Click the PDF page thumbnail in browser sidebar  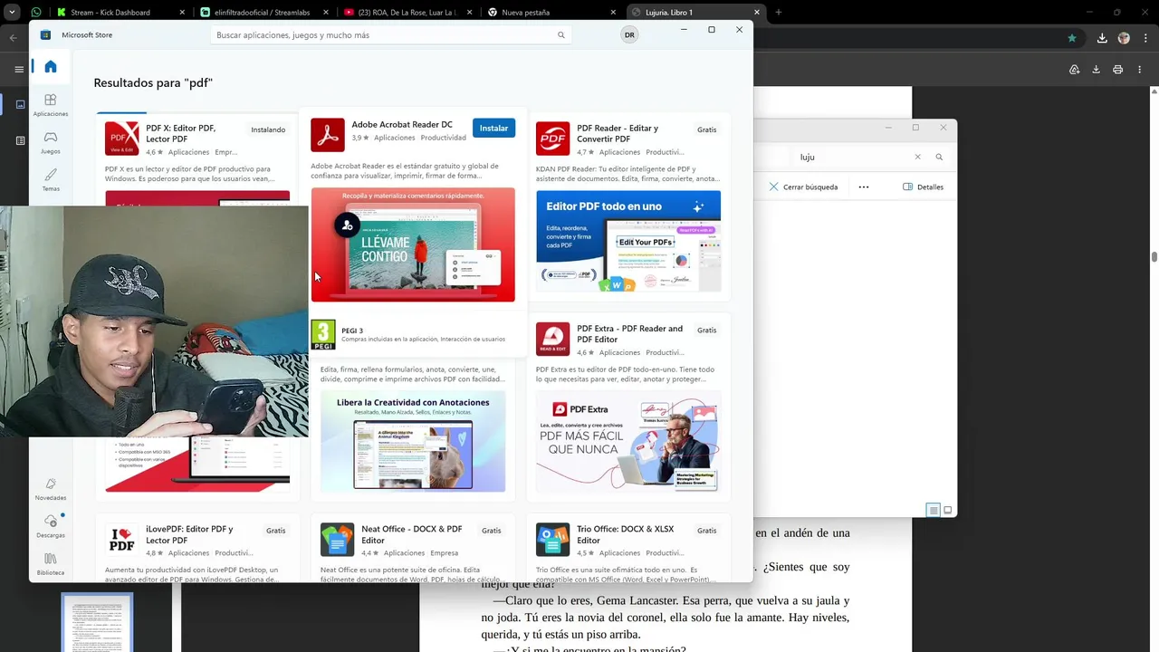tap(97, 622)
